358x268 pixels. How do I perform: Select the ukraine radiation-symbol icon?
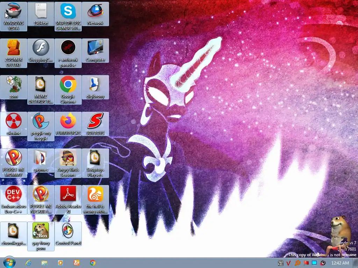(14, 124)
